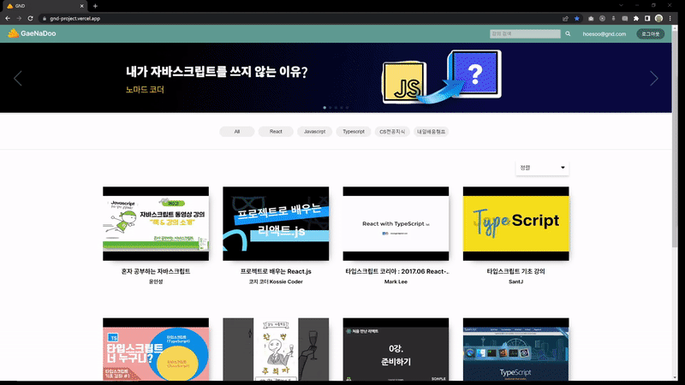This screenshot has width=685, height=385.
Task: Click the GaeNaDoo logo icon
Action: [x=13, y=33]
